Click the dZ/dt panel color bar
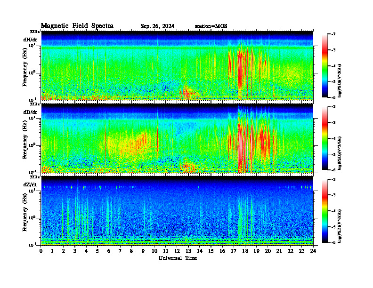Viewport: 373px width, 288px height. [325, 211]
